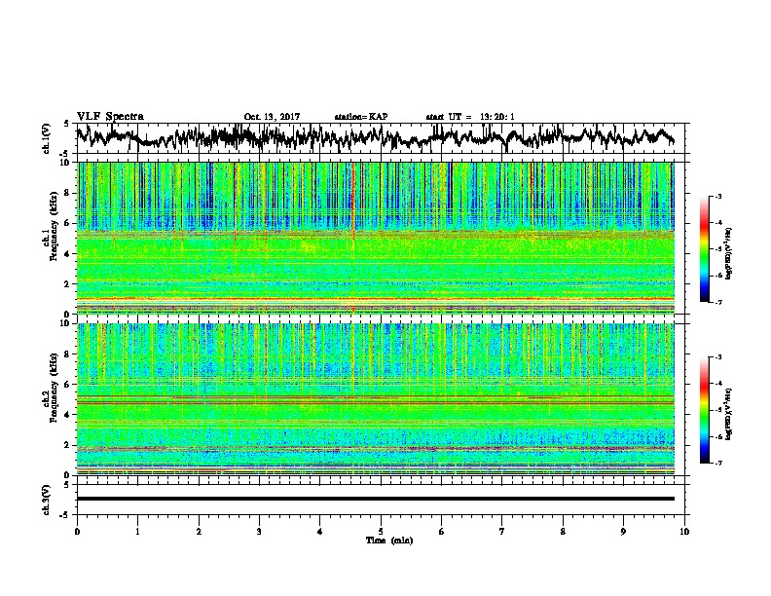This screenshot has width=771, height=596.
Task: Click the ch.1 spectrogram panel
Action: click(376, 238)
